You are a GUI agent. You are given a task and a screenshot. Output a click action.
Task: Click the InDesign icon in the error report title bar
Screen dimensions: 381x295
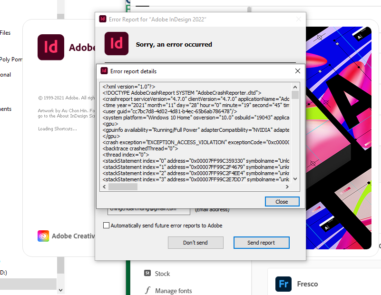(x=102, y=19)
